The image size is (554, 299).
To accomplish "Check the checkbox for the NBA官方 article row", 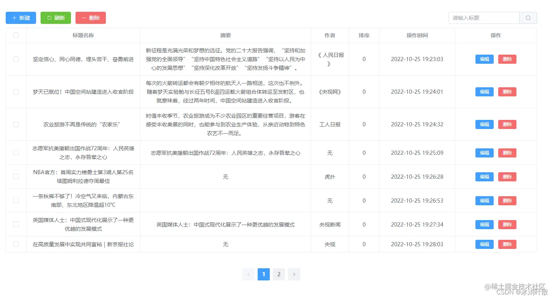I will [16, 176].
